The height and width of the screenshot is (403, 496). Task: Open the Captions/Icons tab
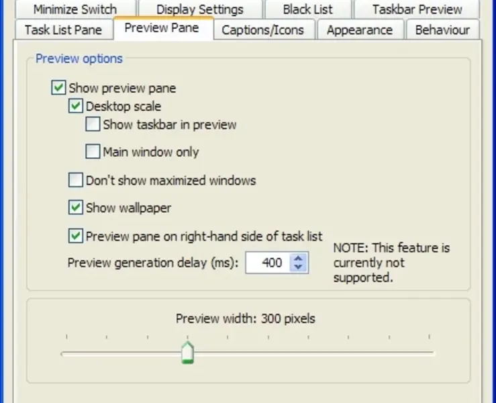click(262, 30)
